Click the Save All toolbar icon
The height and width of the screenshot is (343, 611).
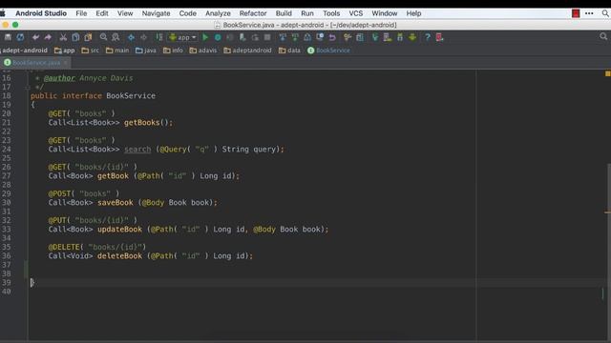8,37
